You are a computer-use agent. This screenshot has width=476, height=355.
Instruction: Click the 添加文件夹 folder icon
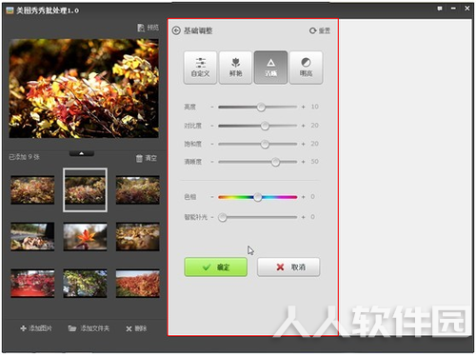(72, 328)
